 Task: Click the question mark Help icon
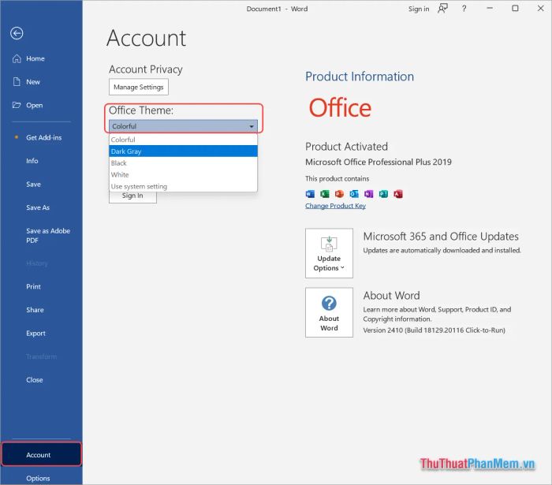coord(464,9)
